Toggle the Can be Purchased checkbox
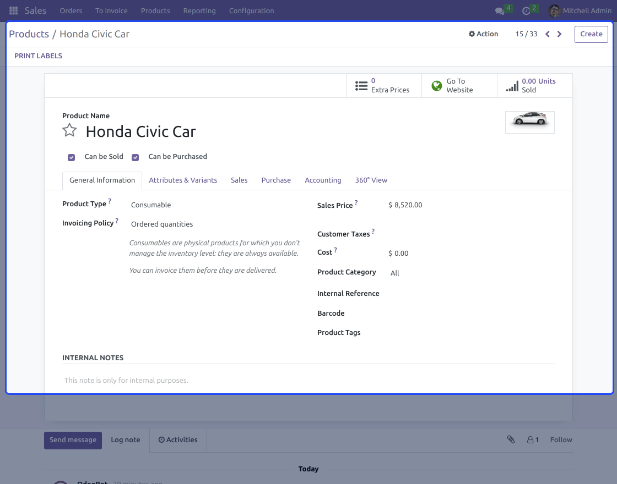The height and width of the screenshot is (484, 617). (136, 157)
